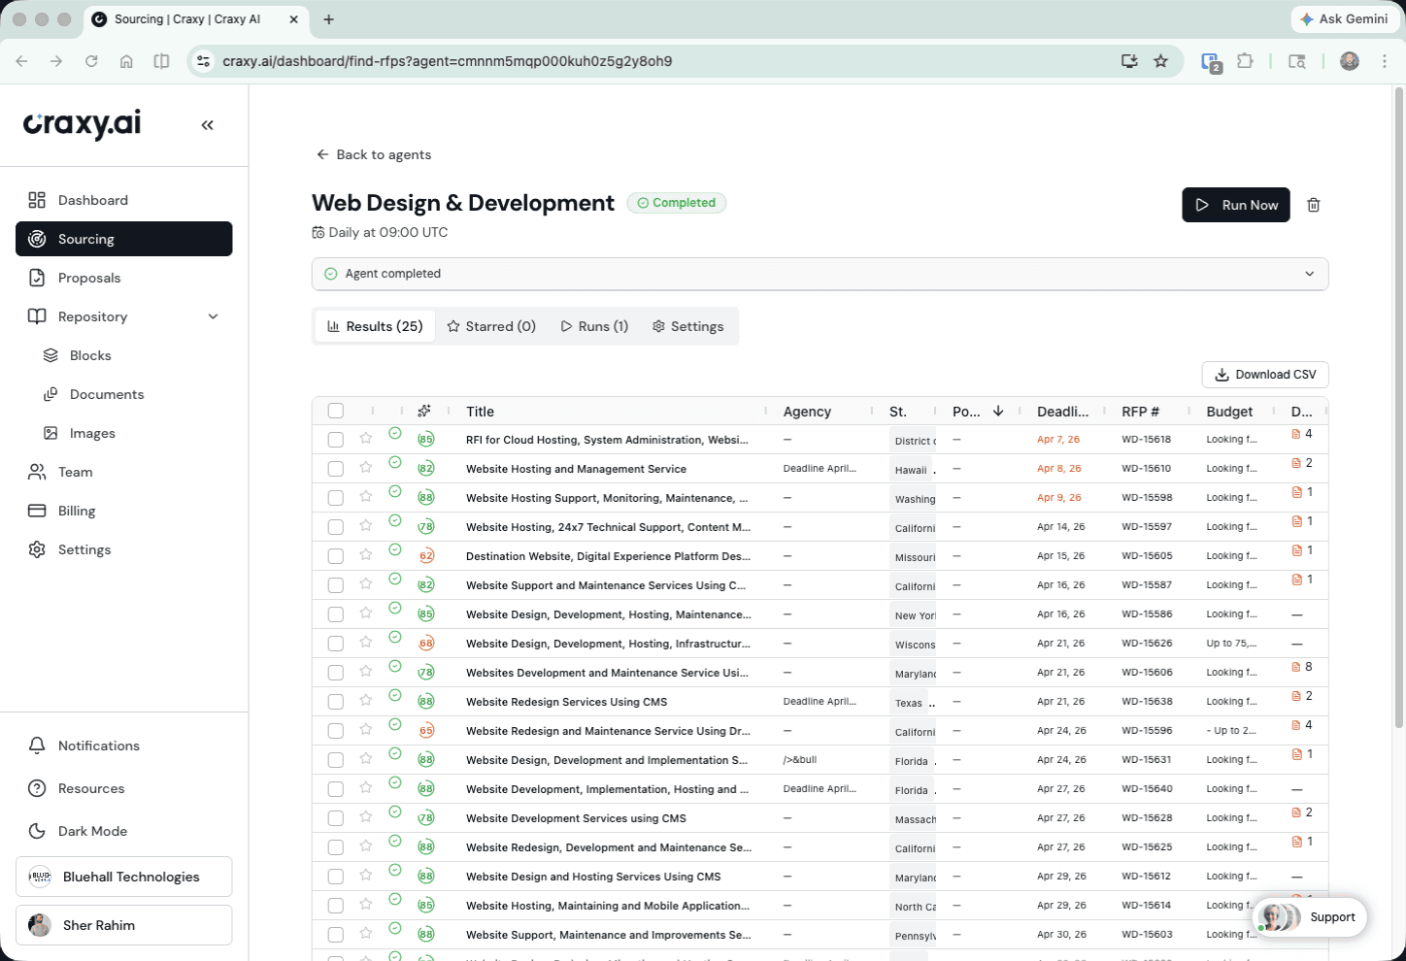Screen dimensions: 1406x961
Task: Sort table by Title column
Action: coord(480,412)
